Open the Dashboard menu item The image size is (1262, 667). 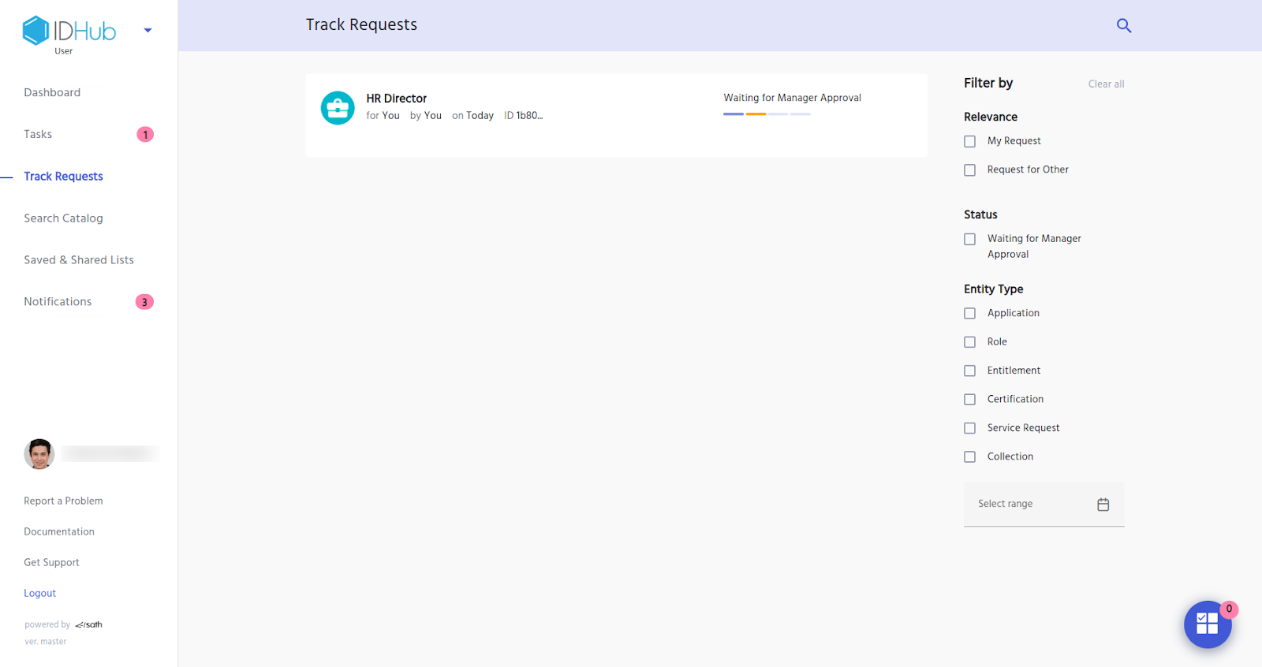click(52, 92)
